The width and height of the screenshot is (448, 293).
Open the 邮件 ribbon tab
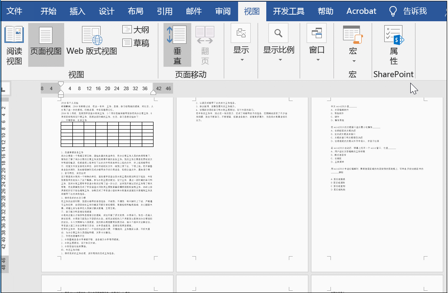click(x=193, y=11)
